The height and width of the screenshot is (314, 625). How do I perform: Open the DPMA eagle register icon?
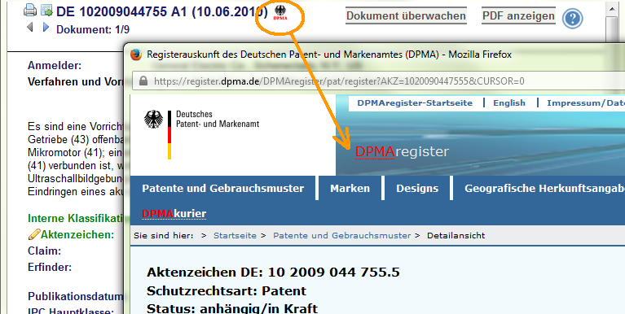(x=280, y=13)
